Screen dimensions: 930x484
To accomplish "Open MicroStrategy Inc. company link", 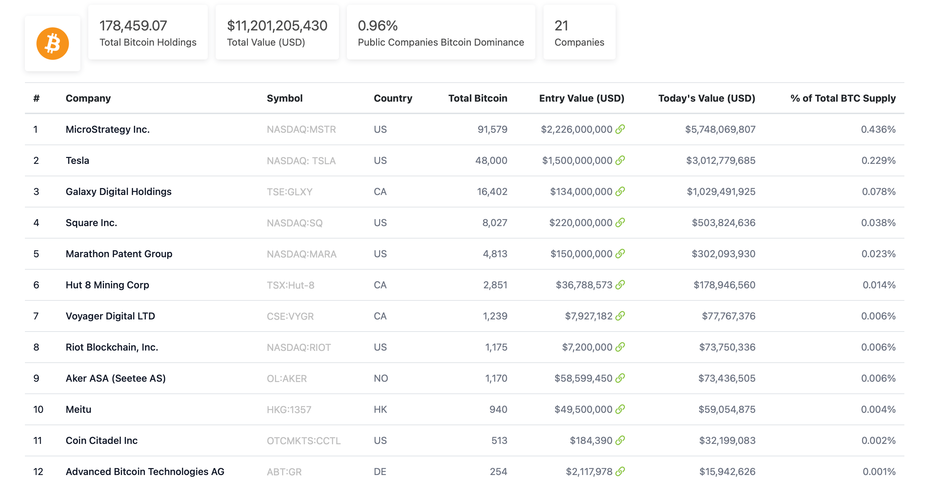I will pos(108,129).
